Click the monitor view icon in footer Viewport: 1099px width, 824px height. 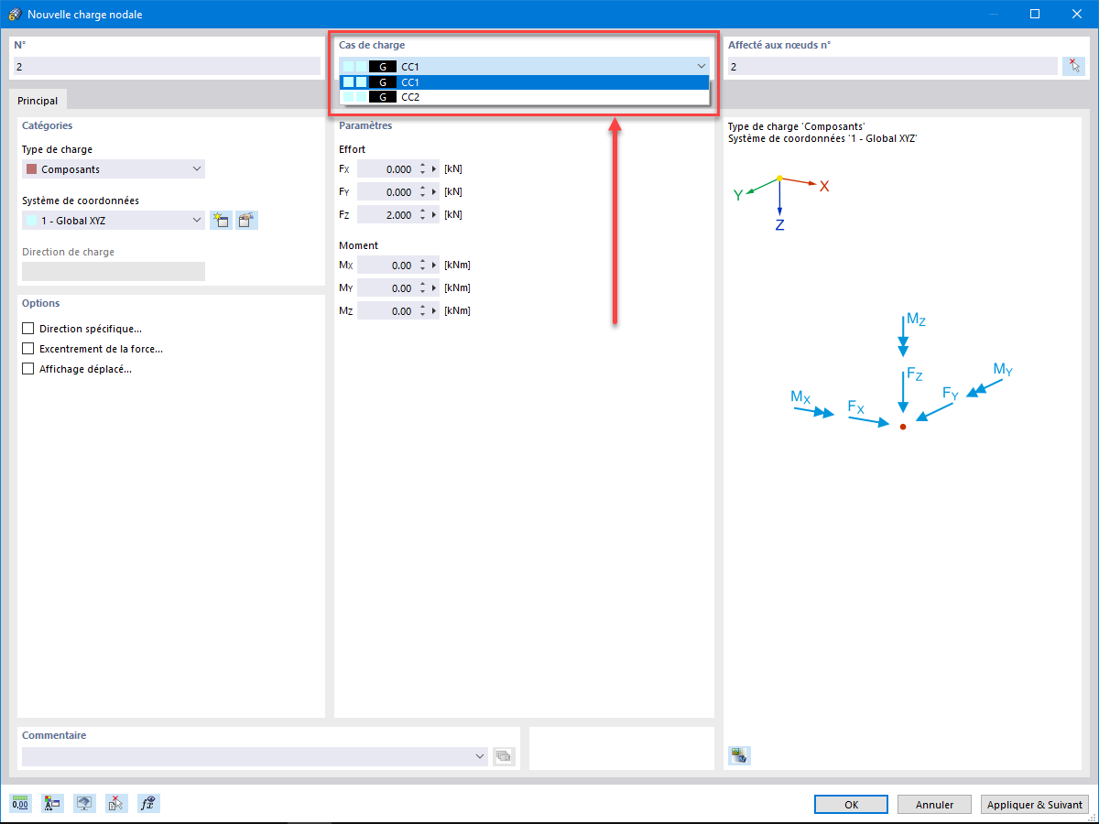click(x=84, y=804)
